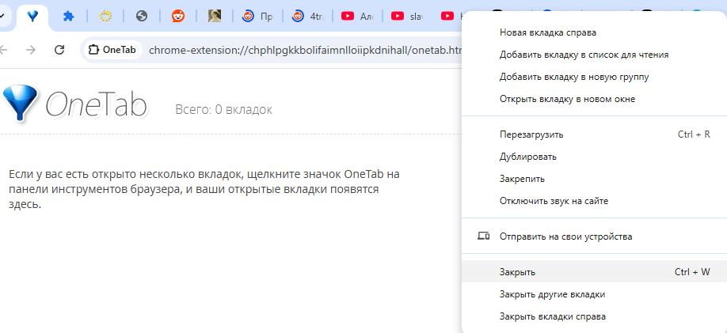This screenshot has height=333, width=727.
Task: Select "Дублировать" in the context menu
Action: (x=595, y=157)
